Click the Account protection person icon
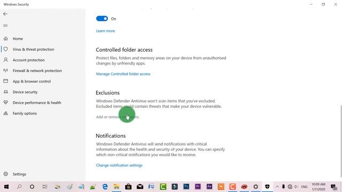 pos(6,60)
